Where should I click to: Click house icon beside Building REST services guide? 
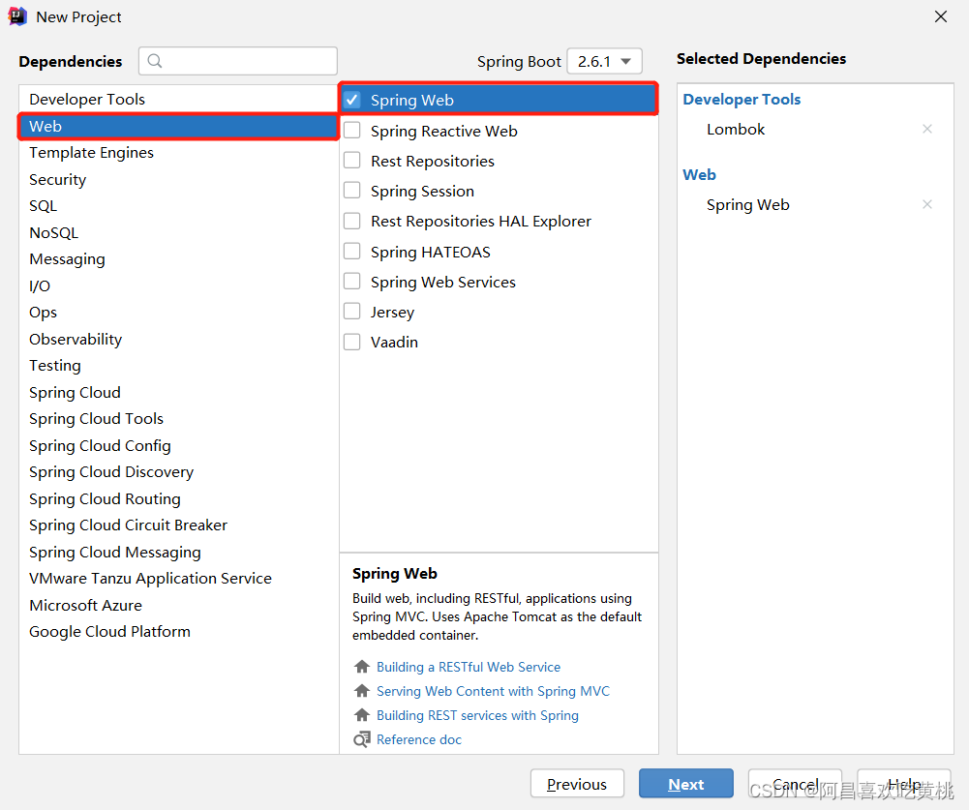click(x=362, y=715)
